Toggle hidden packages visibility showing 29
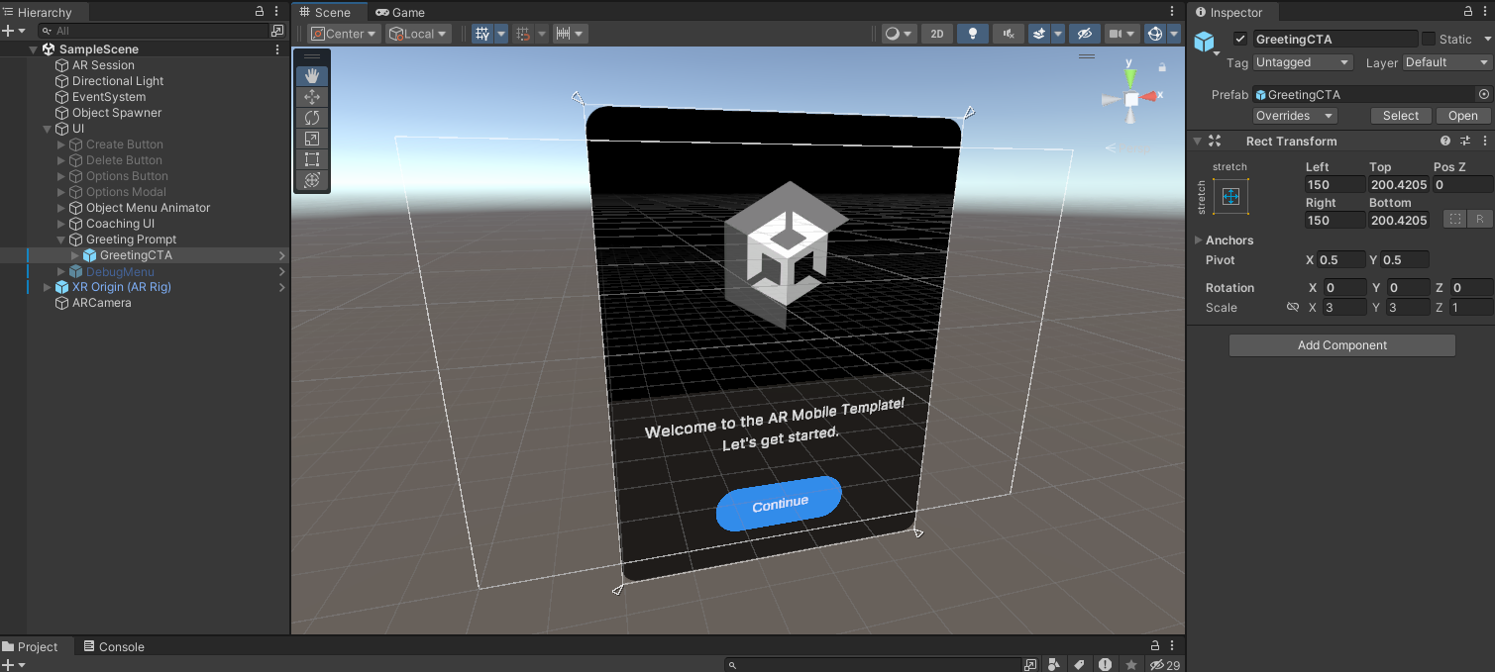1495x672 pixels. 1163,665
